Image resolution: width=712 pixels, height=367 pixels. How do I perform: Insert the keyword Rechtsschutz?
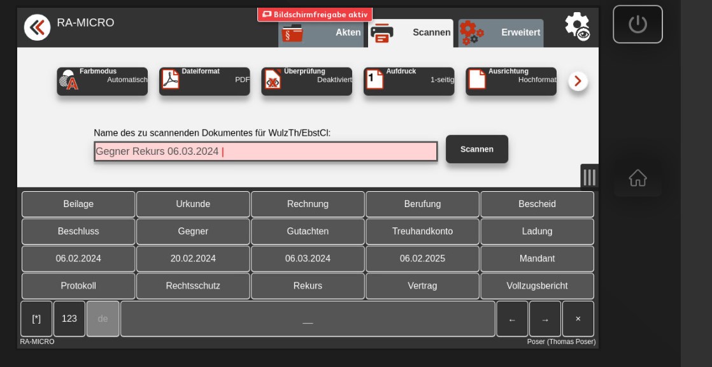coord(193,285)
